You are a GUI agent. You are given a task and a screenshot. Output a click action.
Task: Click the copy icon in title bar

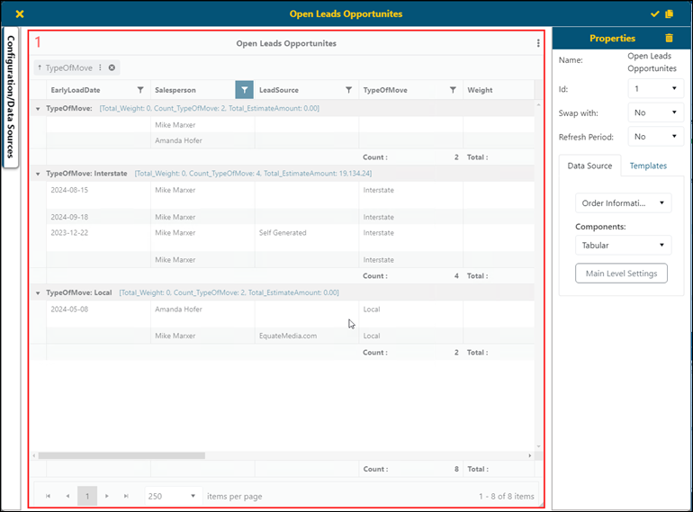[669, 13]
